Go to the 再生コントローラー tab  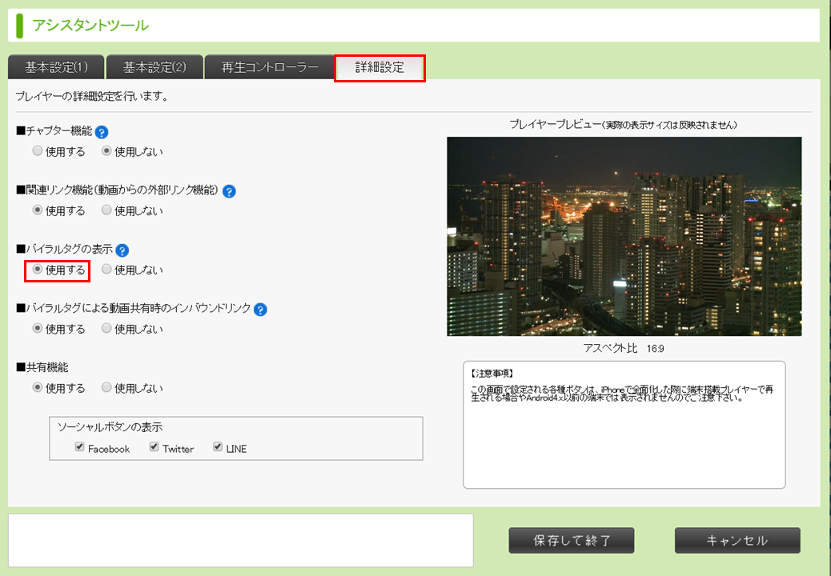point(269,67)
